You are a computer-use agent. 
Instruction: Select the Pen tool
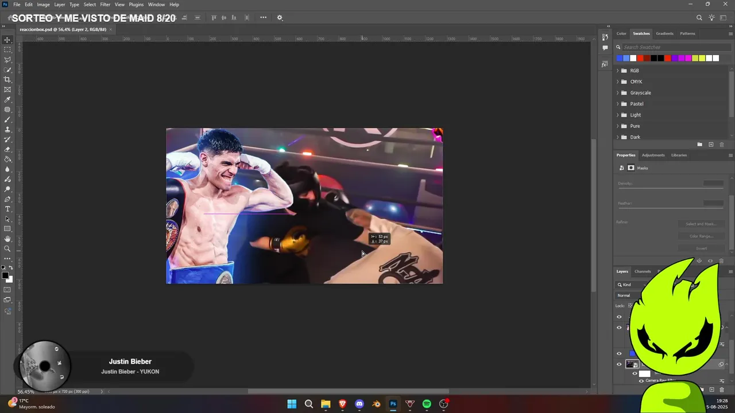7,199
